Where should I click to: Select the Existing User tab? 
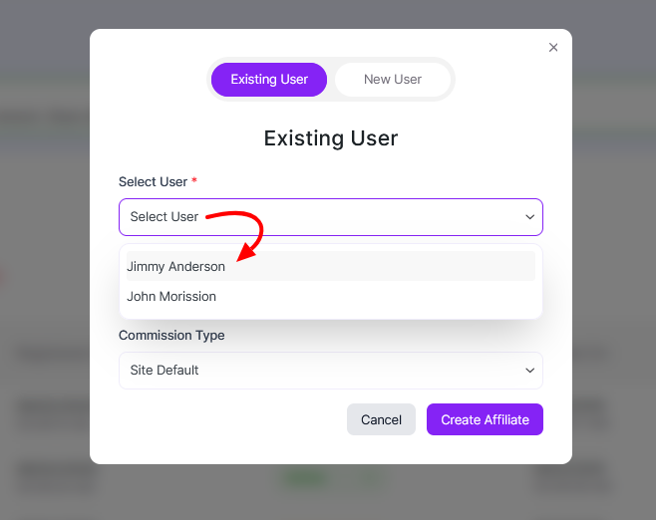269,80
